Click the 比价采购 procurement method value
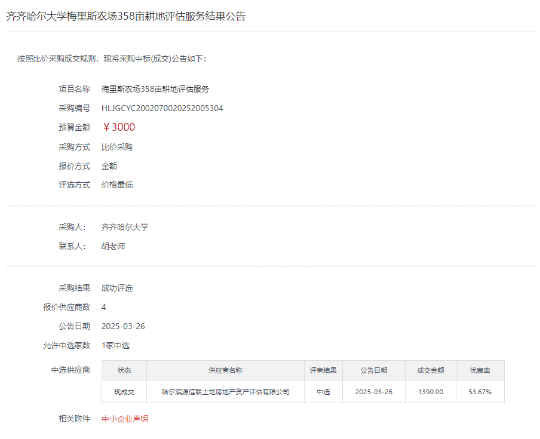540x439 pixels. [117, 147]
